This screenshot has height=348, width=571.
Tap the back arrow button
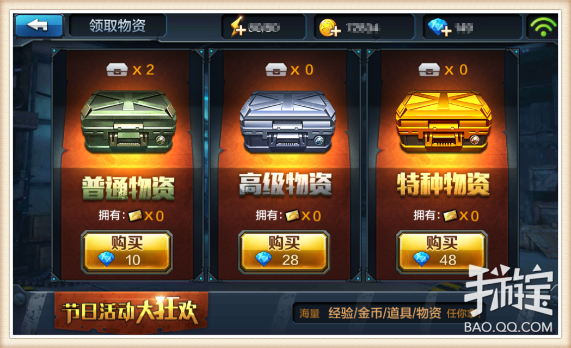(x=39, y=26)
